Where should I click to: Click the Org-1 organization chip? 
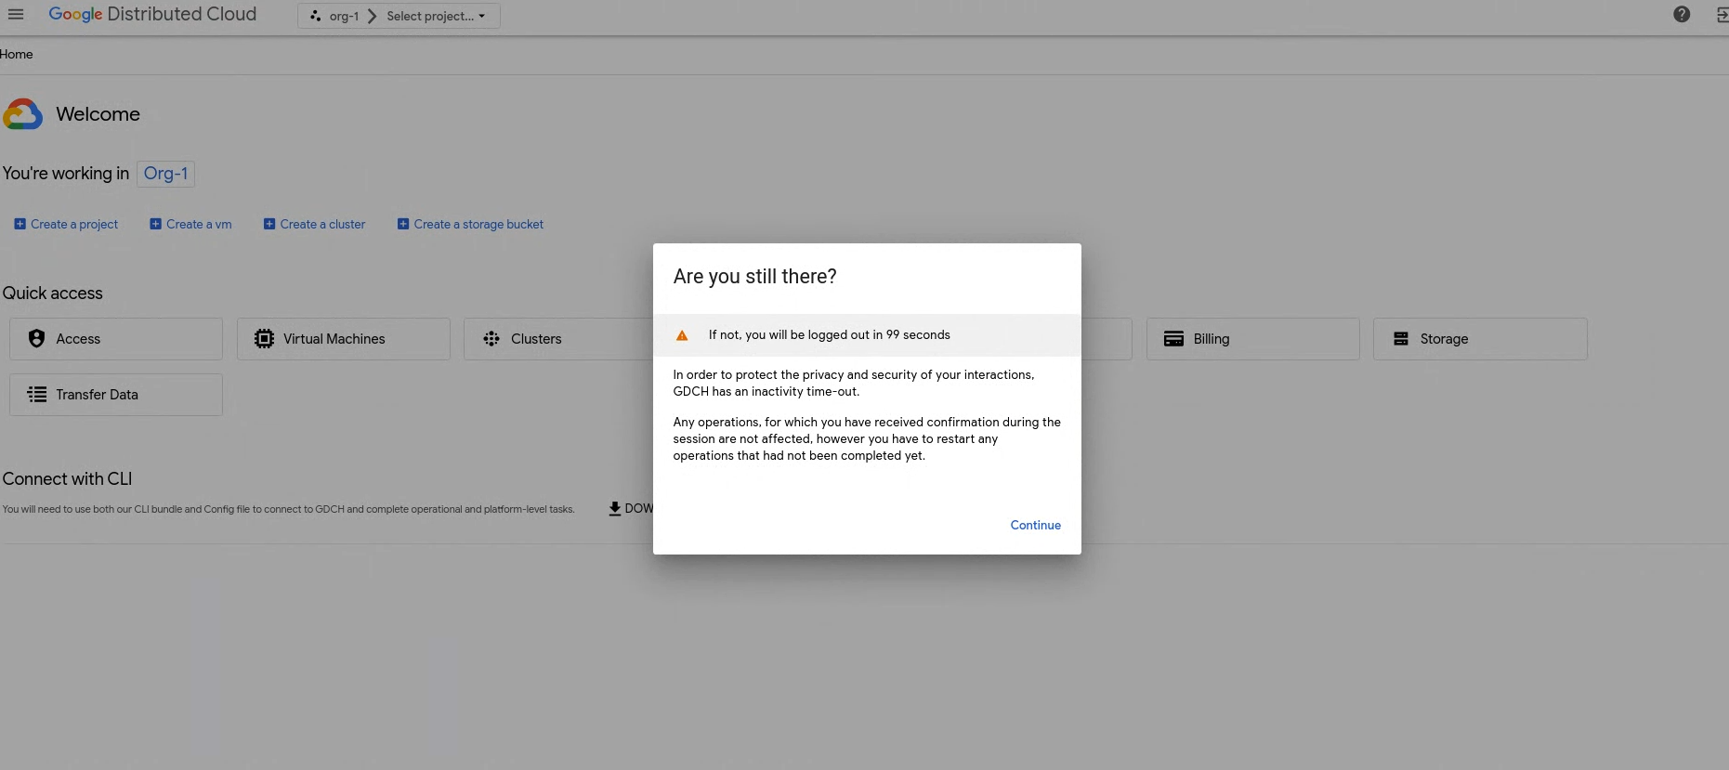[165, 174]
